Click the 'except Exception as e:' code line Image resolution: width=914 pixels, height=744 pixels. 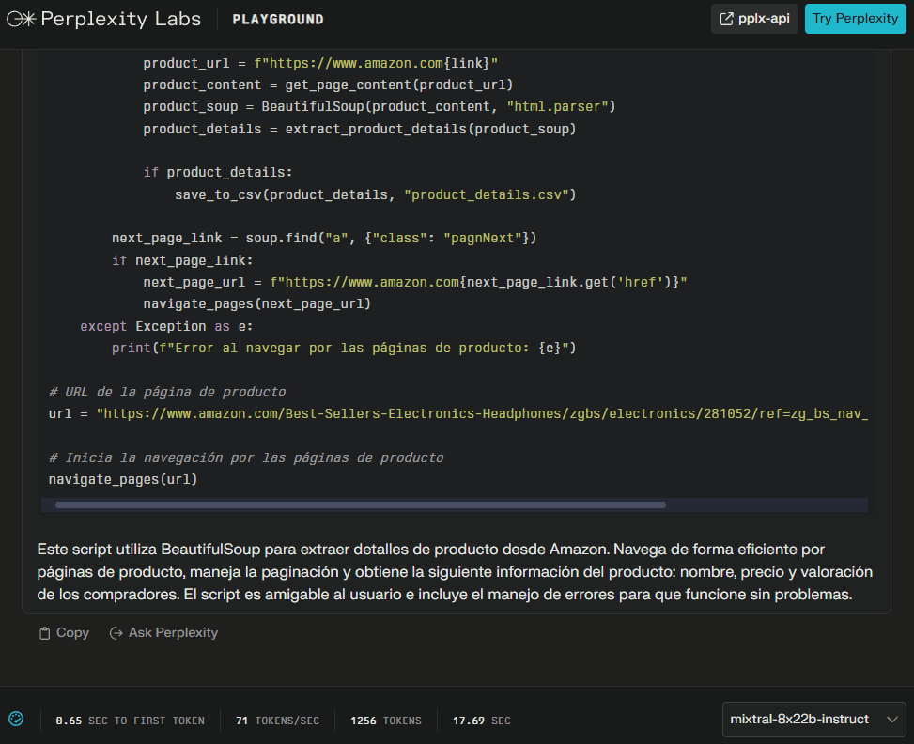[166, 326]
